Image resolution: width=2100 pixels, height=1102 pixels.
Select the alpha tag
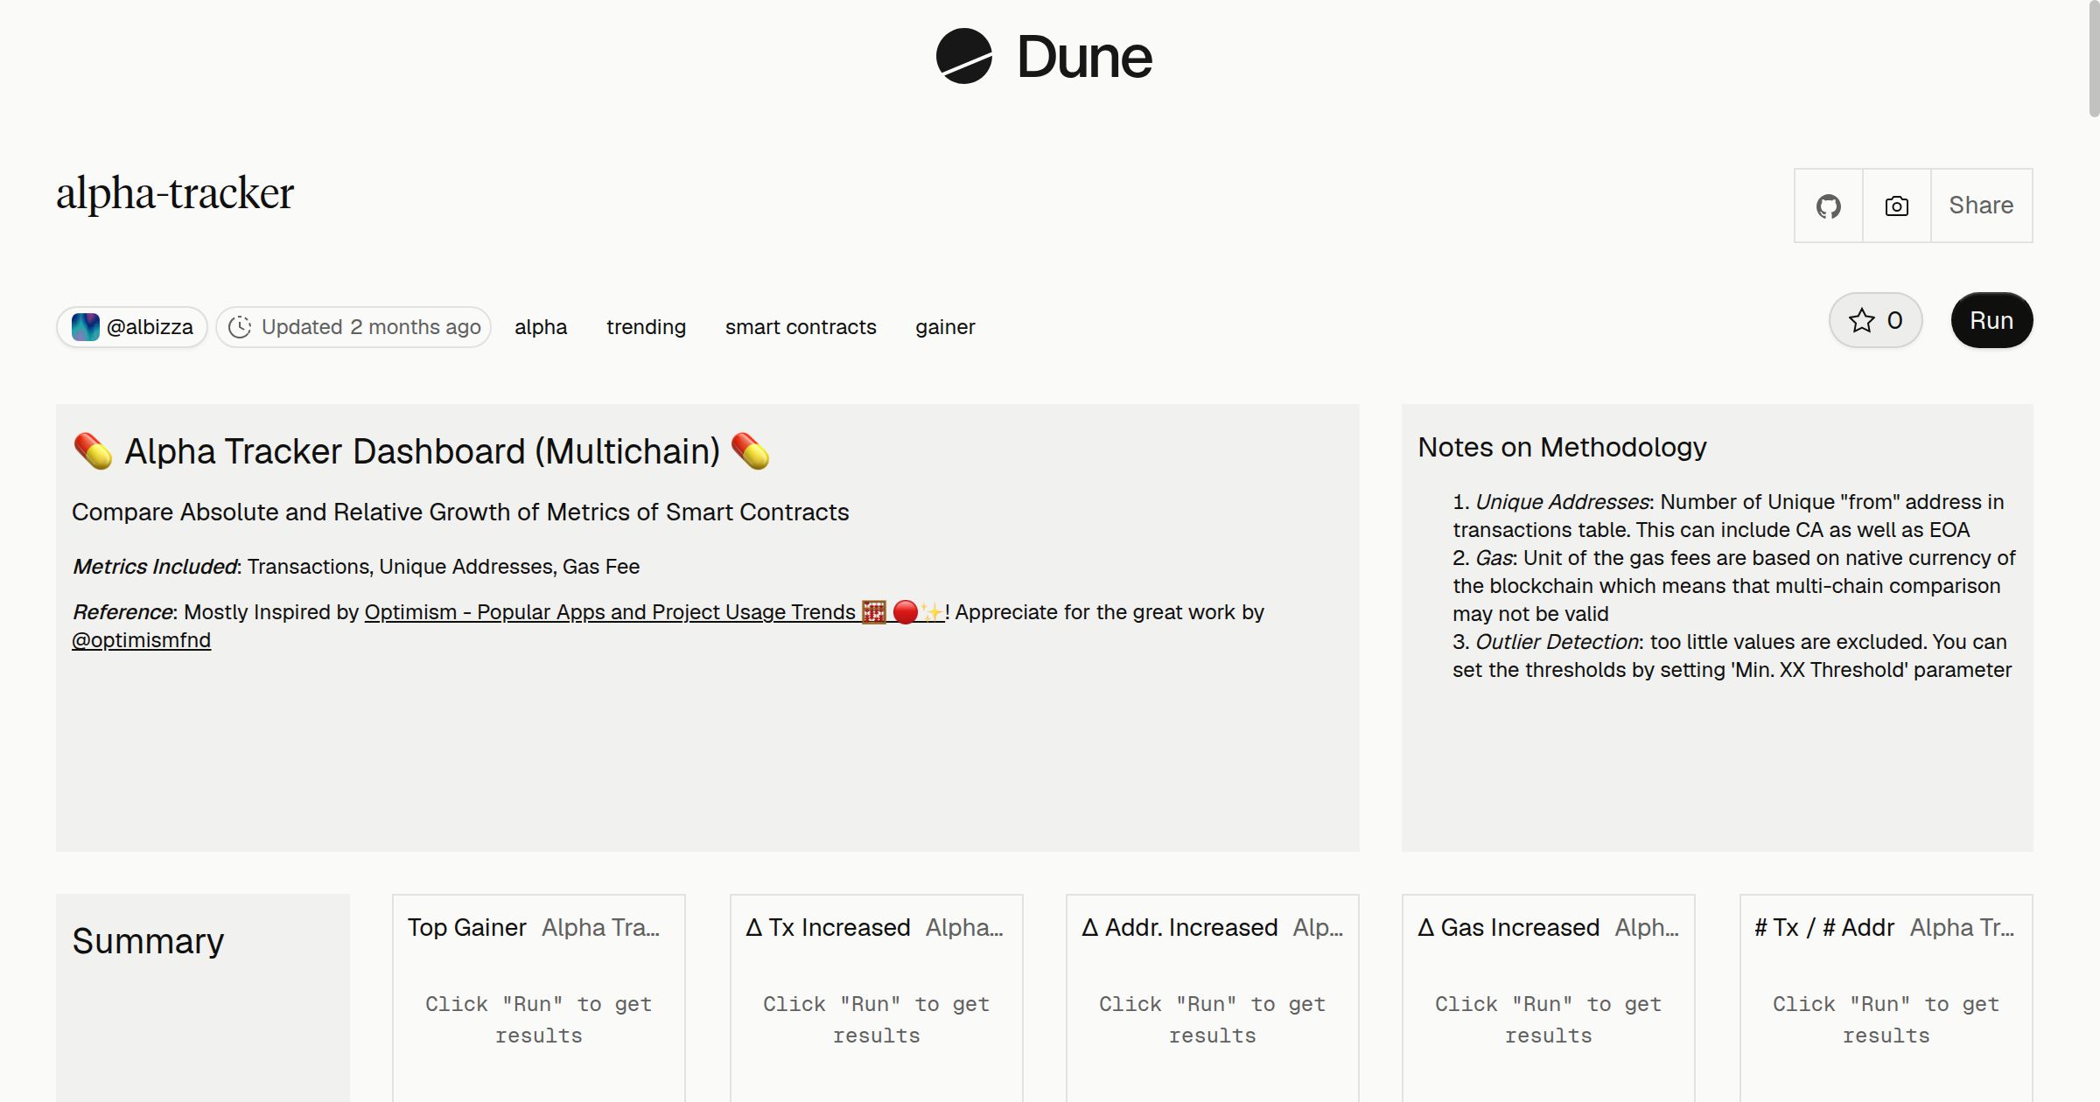coord(541,327)
